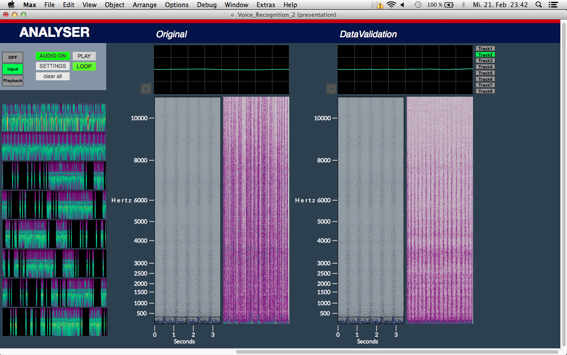Click the Apple menu icon
Image resolution: width=567 pixels, height=355 pixels.
click(12, 5)
